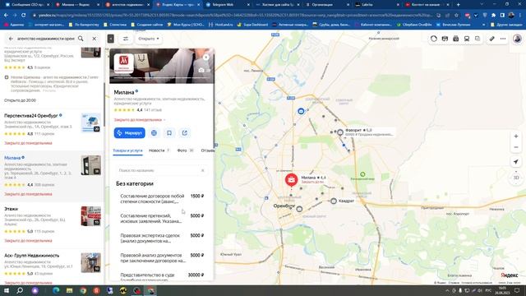526x296 pixels.
Task: Toggle the 3D map tilt button
Action: point(516,178)
